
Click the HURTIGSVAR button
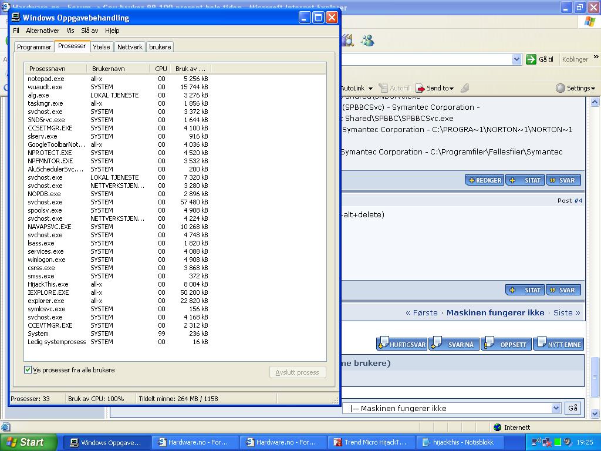click(x=401, y=344)
